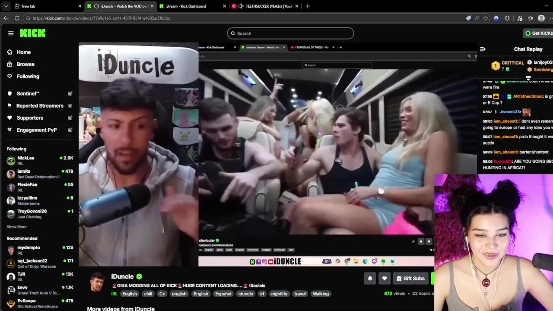Select the Español tag

click(223, 294)
